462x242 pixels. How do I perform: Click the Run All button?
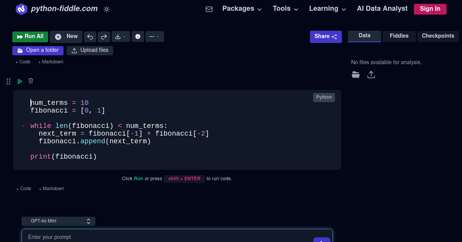coord(30,36)
